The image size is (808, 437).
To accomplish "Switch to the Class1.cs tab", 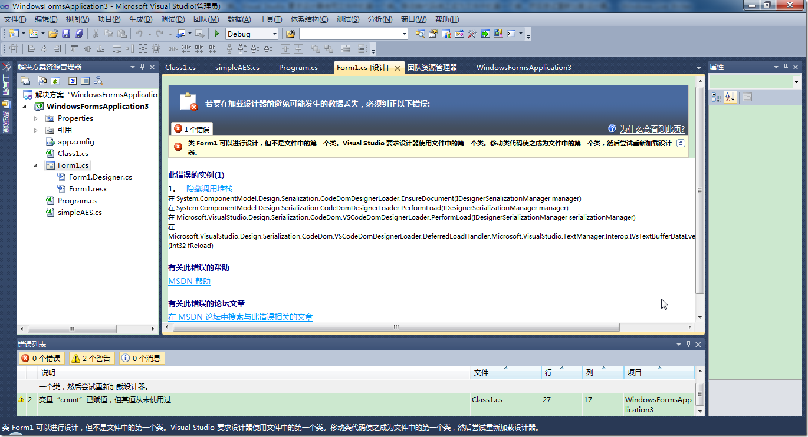I will coord(180,68).
